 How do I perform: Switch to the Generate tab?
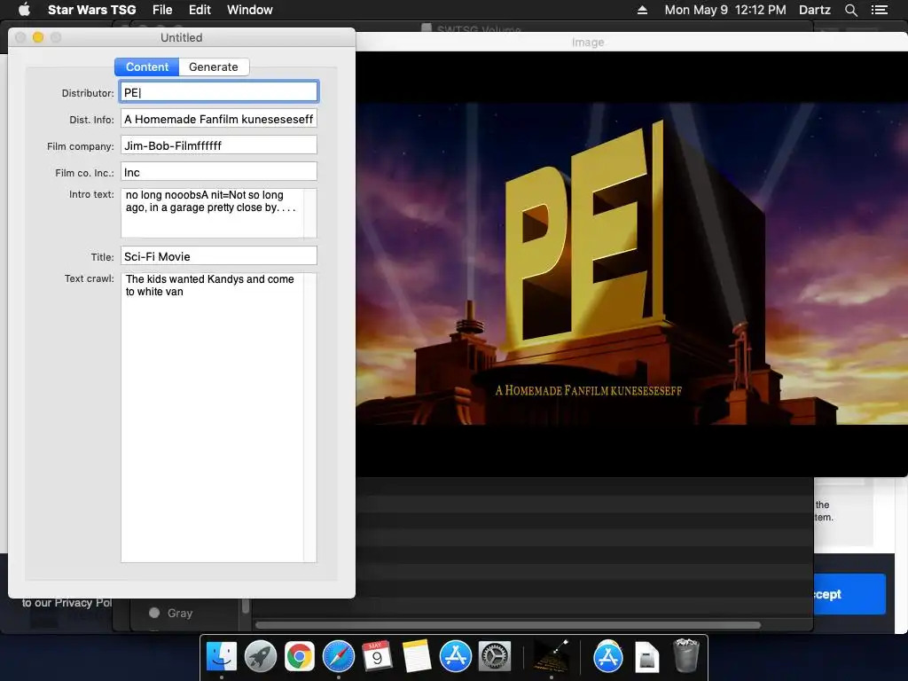click(214, 67)
